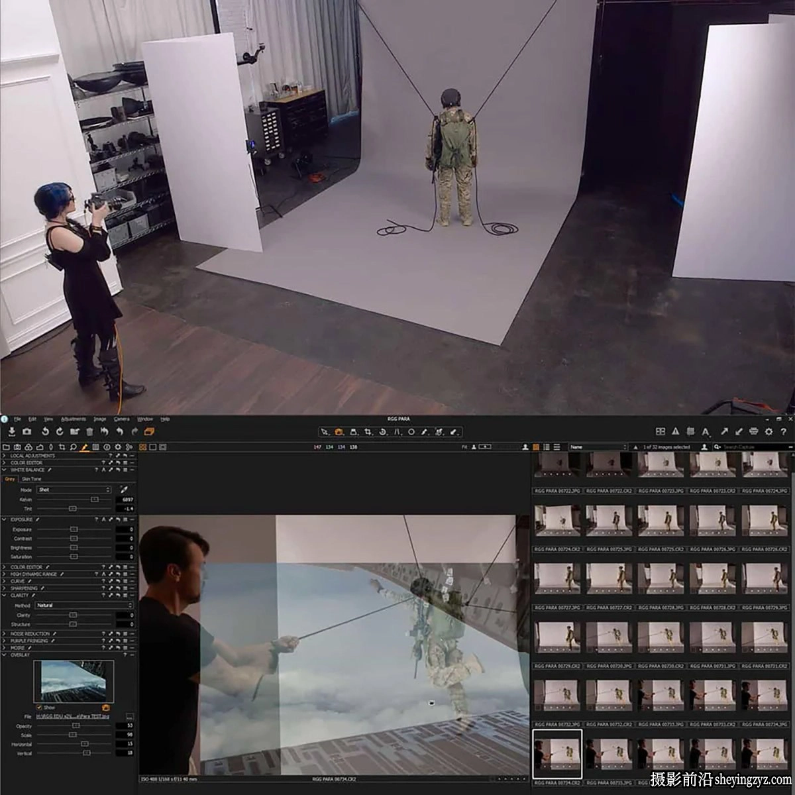
Task: Rotate image left with counterclockwise arrow icon
Action: pos(45,432)
